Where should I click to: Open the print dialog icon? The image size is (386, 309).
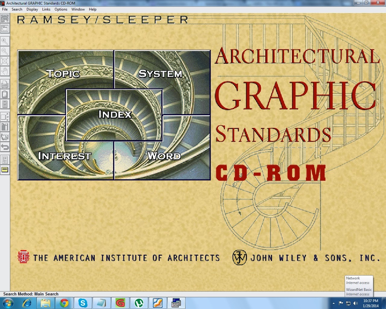pyautogui.click(x=5, y=84)
